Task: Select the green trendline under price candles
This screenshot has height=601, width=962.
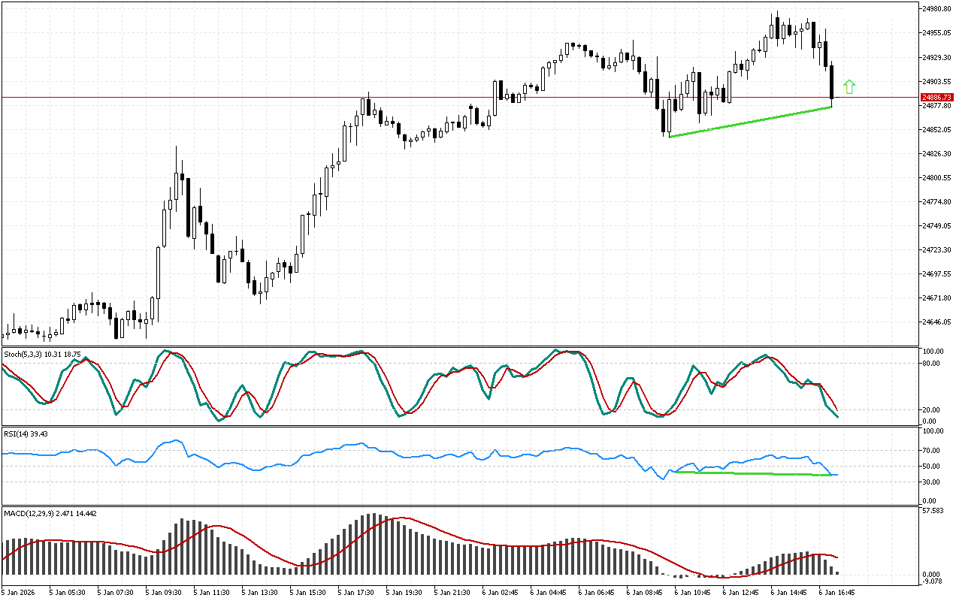Action: [x=750, y=122]
